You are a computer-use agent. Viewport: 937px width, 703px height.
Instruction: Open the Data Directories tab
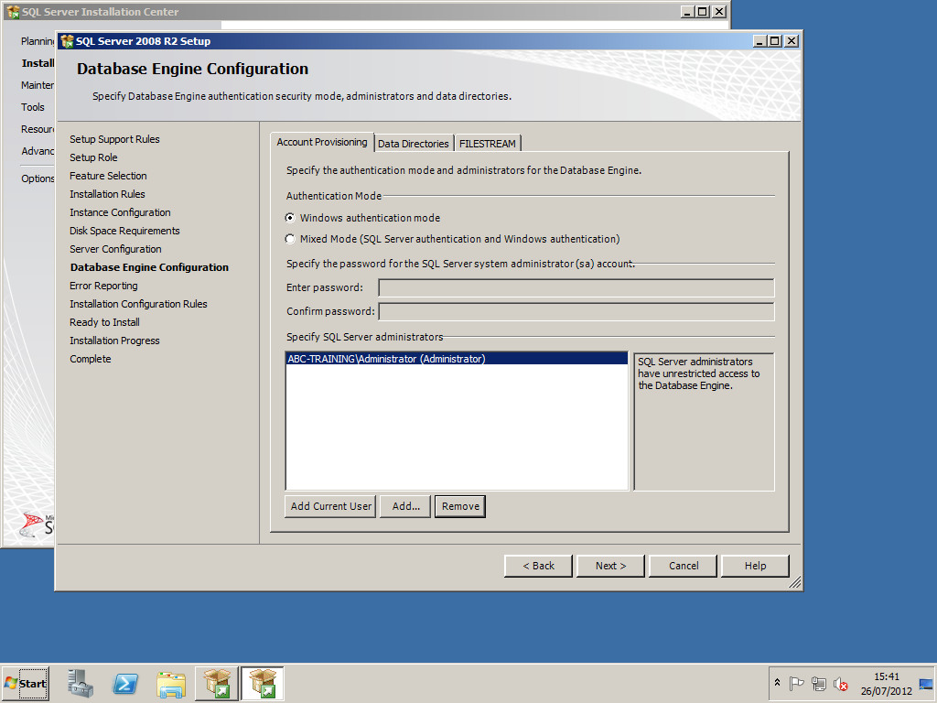click(414, 144)
